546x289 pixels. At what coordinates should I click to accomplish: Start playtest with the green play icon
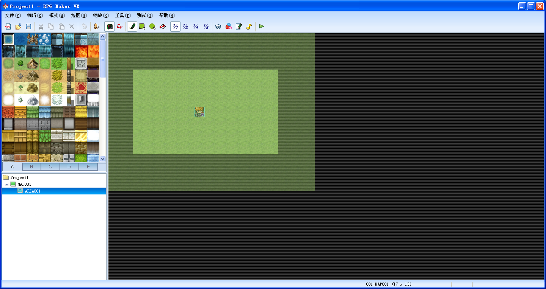point(261,26)
